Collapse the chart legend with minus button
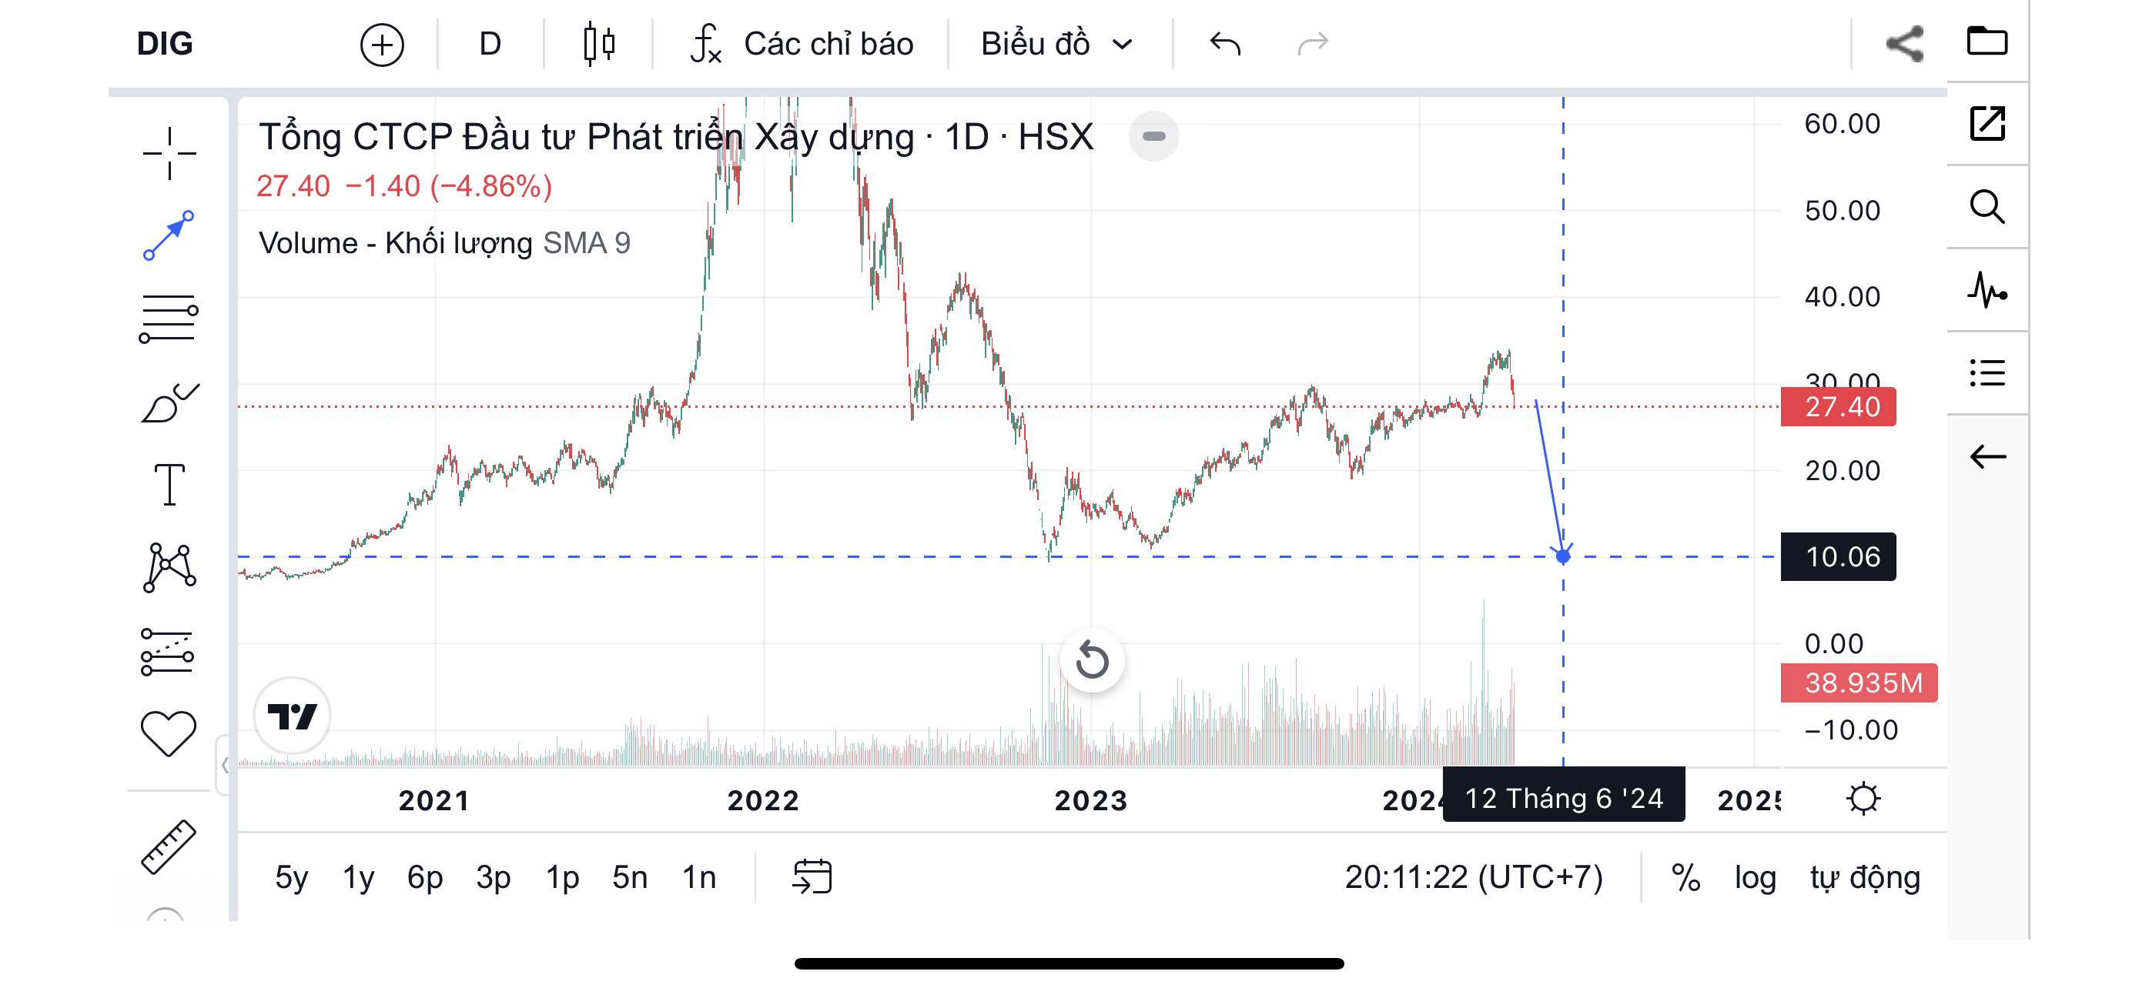The width and height of the screenshot is (2139, 988). [1153, 136]
